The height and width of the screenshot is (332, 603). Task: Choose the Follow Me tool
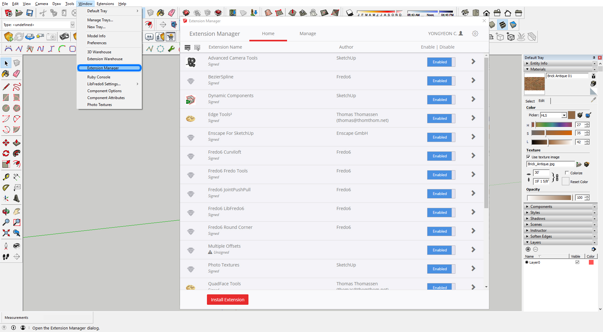click(17, 153)
